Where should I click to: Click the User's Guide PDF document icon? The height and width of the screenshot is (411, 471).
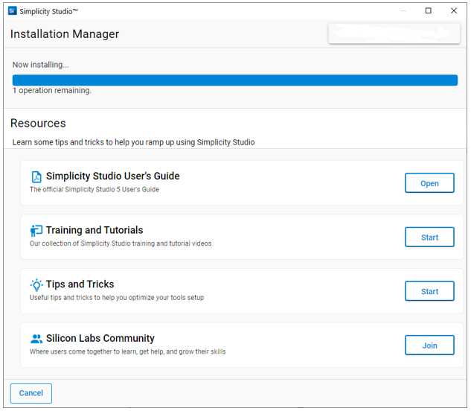click(x=36, y=177)
